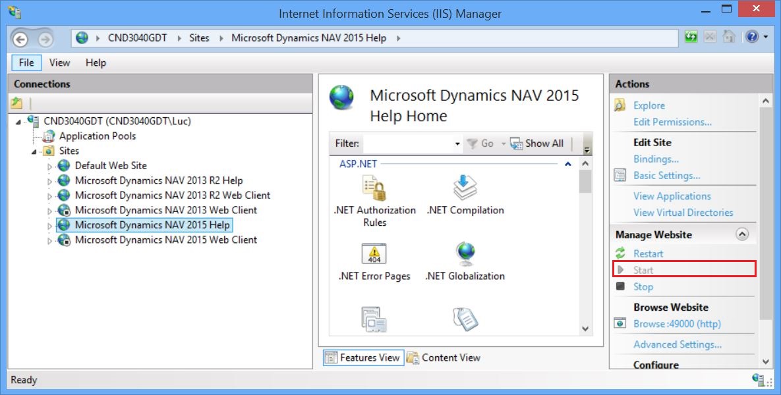Select Microsoft Dynamics NAV 2013 R2 Web Client
Screen dimensions: 781x395
172,196
